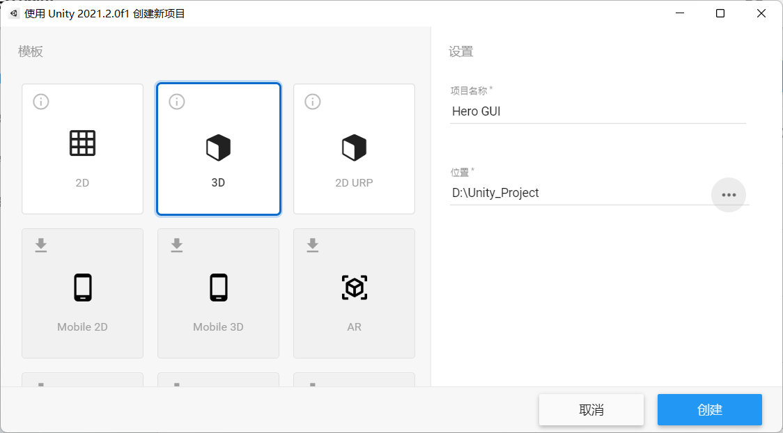
Task: Click the 2D URP label text
Action: 354,183
